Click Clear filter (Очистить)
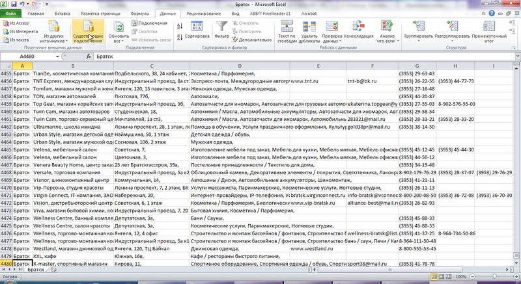The width and height of the screenshot is (521, 284). coord(245,23)
